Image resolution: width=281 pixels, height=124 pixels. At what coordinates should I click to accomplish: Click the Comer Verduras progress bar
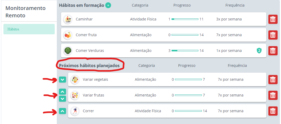point(185,51)
